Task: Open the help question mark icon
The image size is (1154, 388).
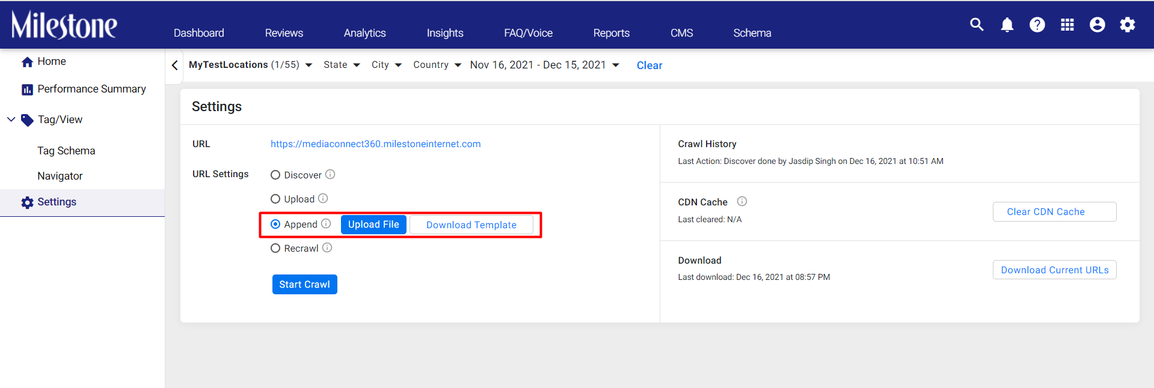Action: pyautogui.click(x=1037, y=25)
